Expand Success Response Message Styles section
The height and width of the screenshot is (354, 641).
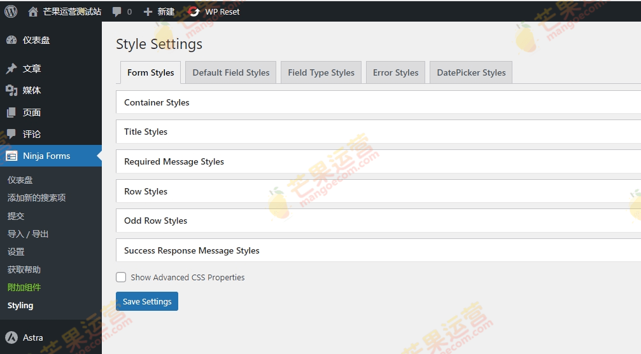379,250
